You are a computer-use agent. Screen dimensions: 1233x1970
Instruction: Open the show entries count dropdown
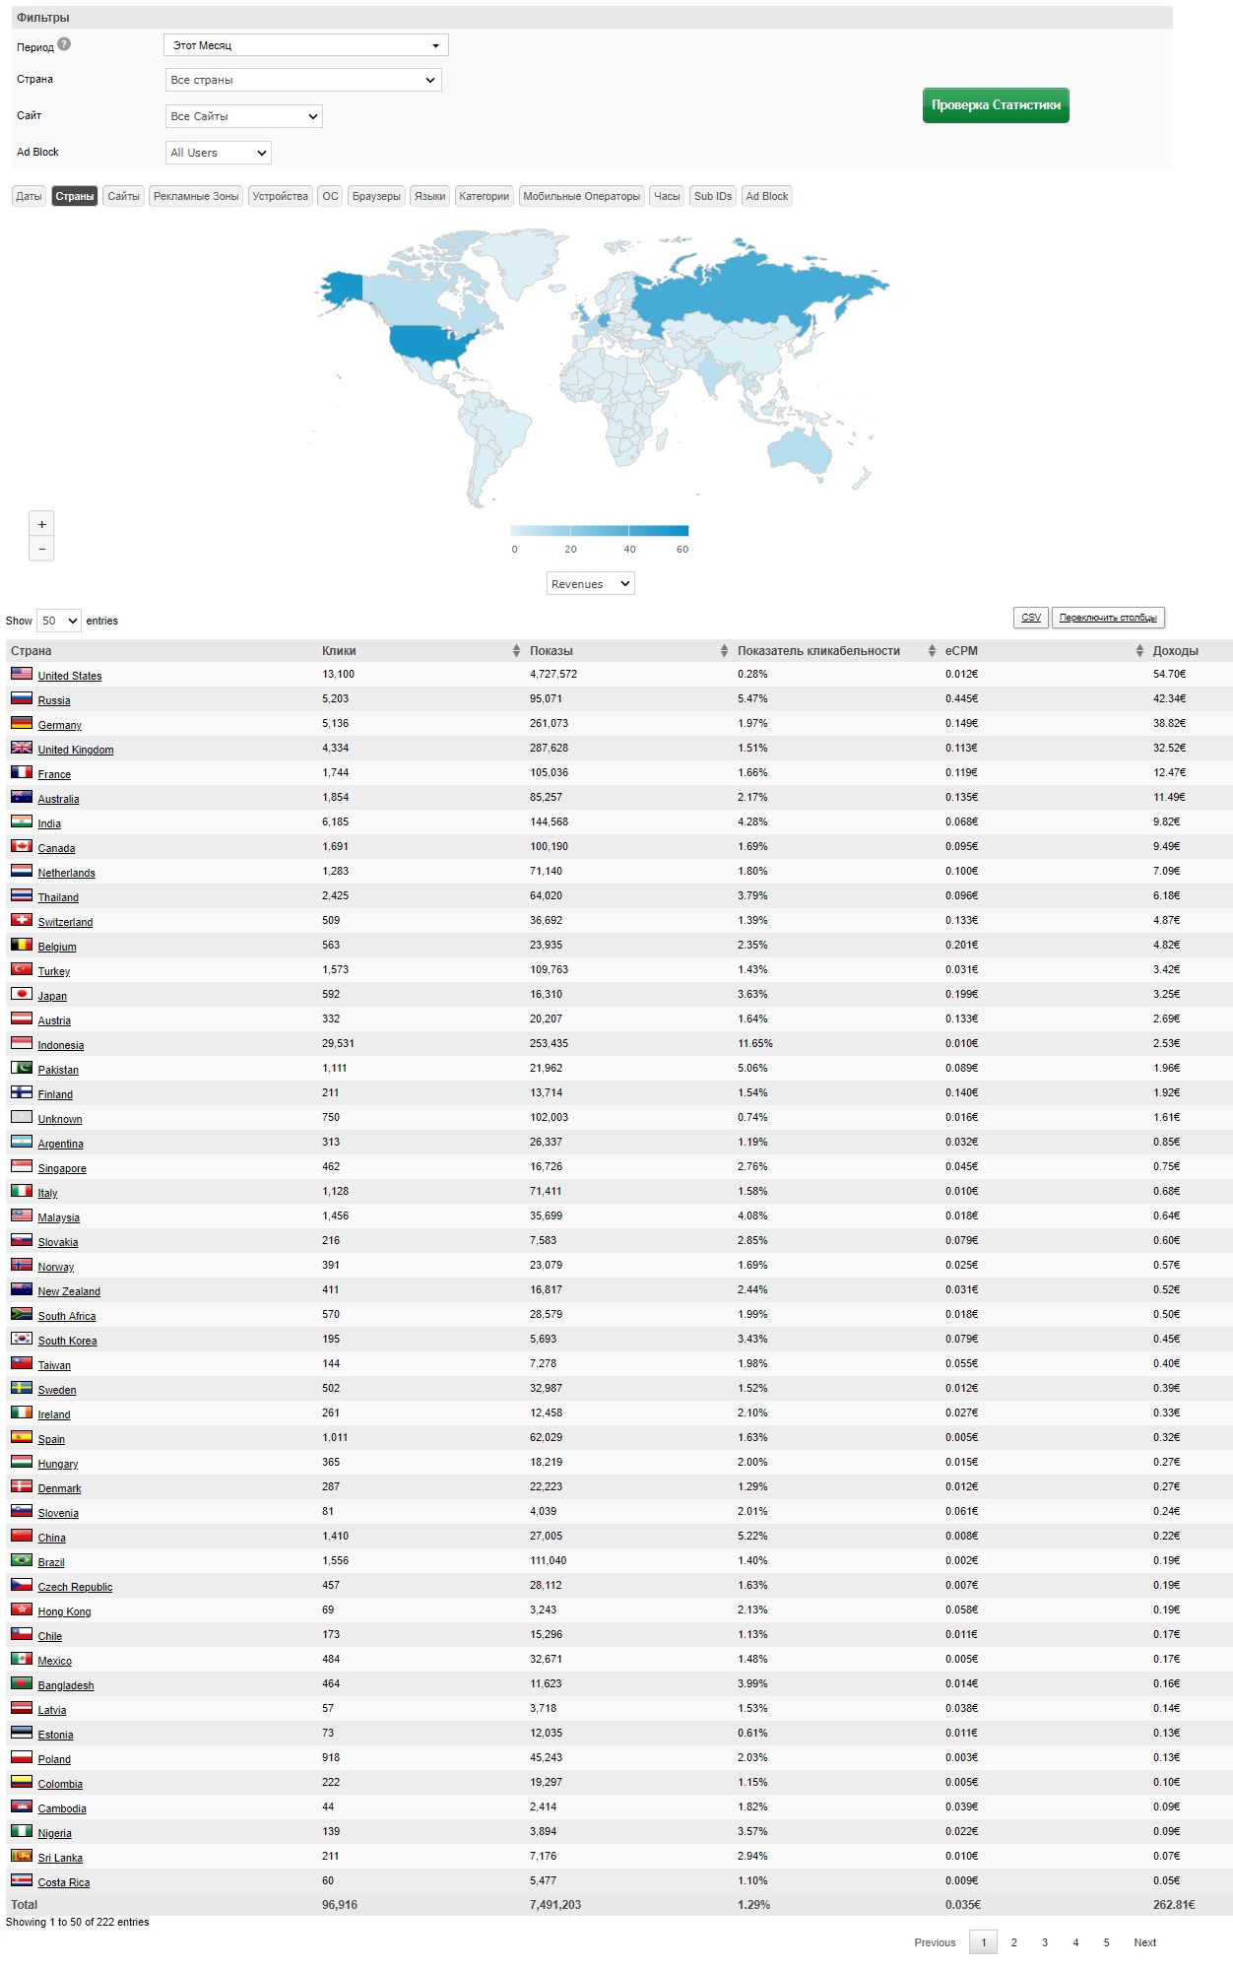coord(59,621)
